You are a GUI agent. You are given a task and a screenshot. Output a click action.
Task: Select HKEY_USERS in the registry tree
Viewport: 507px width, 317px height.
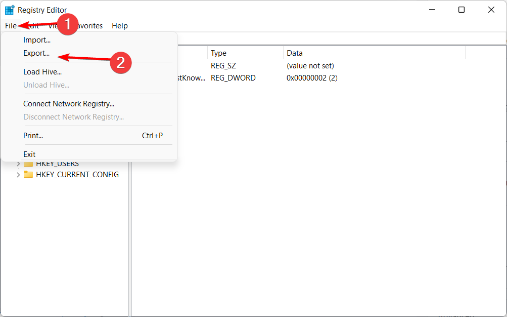[x=57, y=163]
